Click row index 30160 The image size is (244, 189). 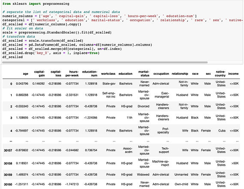[8, 184]
